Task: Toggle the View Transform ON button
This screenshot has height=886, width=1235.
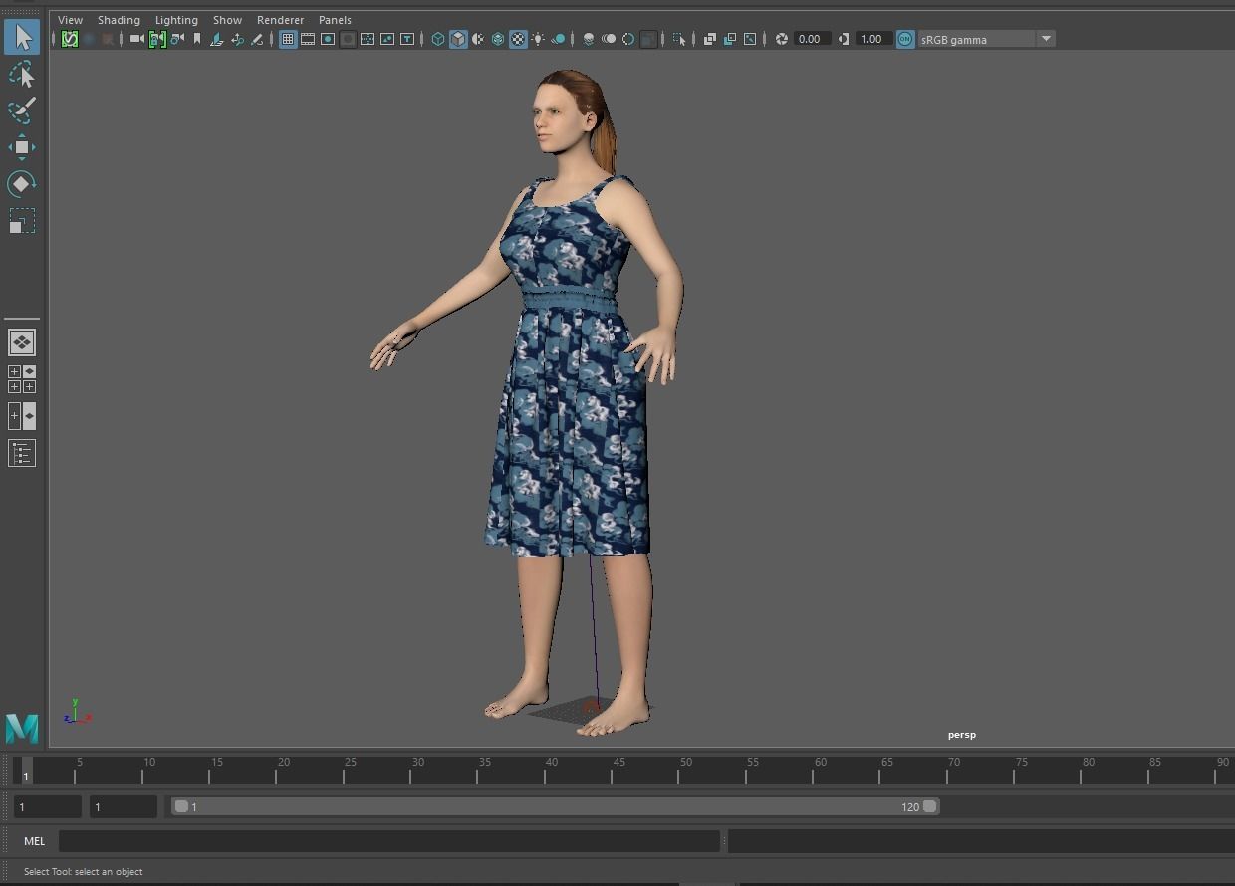Action: [905, 39]
